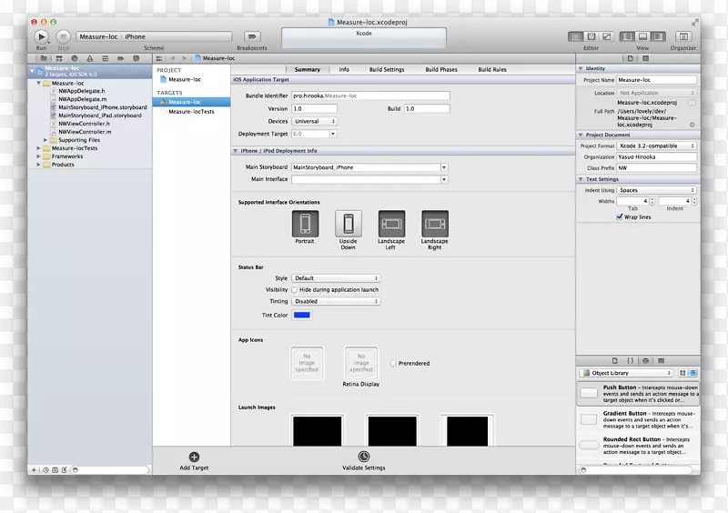Hide the Utilities pane via View button
Image resolution: width=728 pixels, height=513 pixels.
[658, 36]
